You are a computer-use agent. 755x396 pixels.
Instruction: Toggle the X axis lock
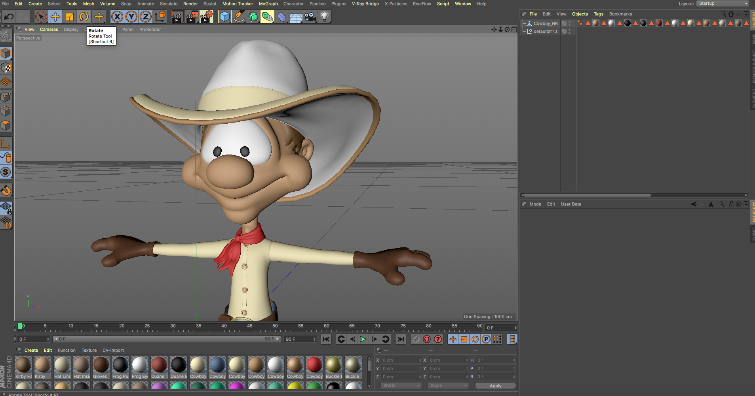click(x=117, y=17)
